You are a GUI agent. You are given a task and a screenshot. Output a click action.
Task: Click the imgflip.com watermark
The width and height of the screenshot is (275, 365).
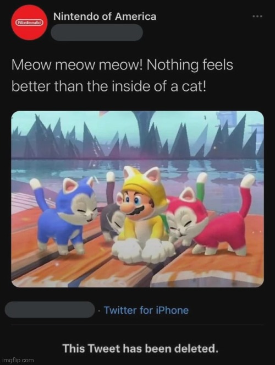17,360
